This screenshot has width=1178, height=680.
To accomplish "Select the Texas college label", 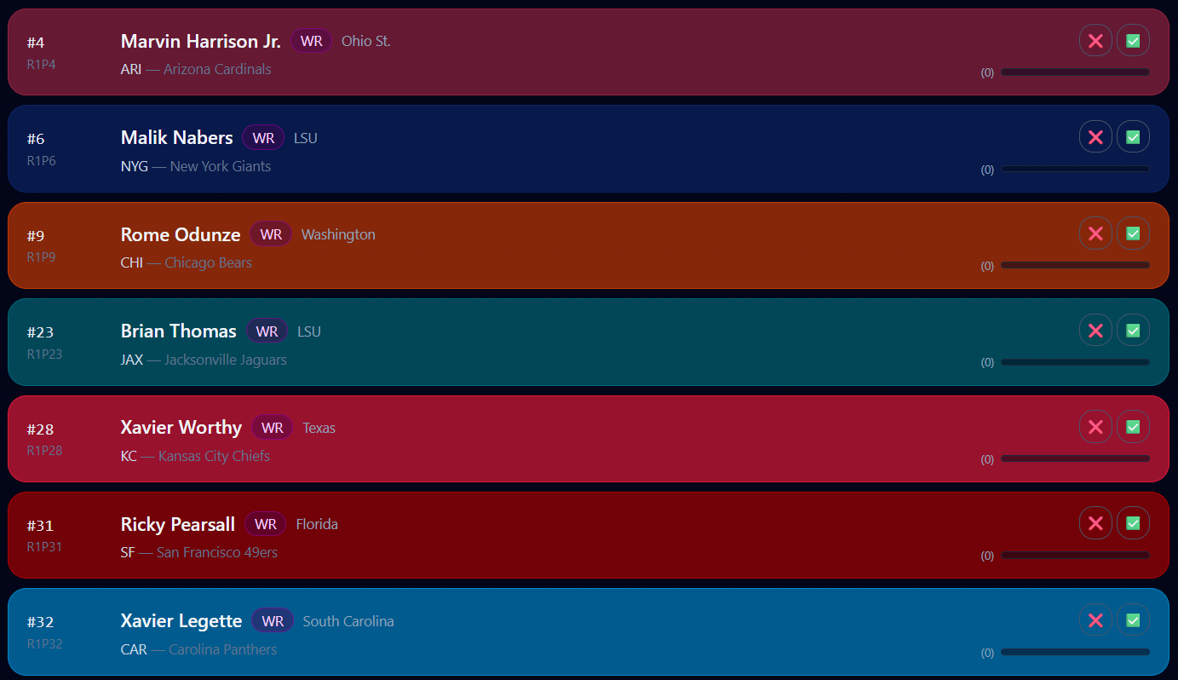I will 319,428.
